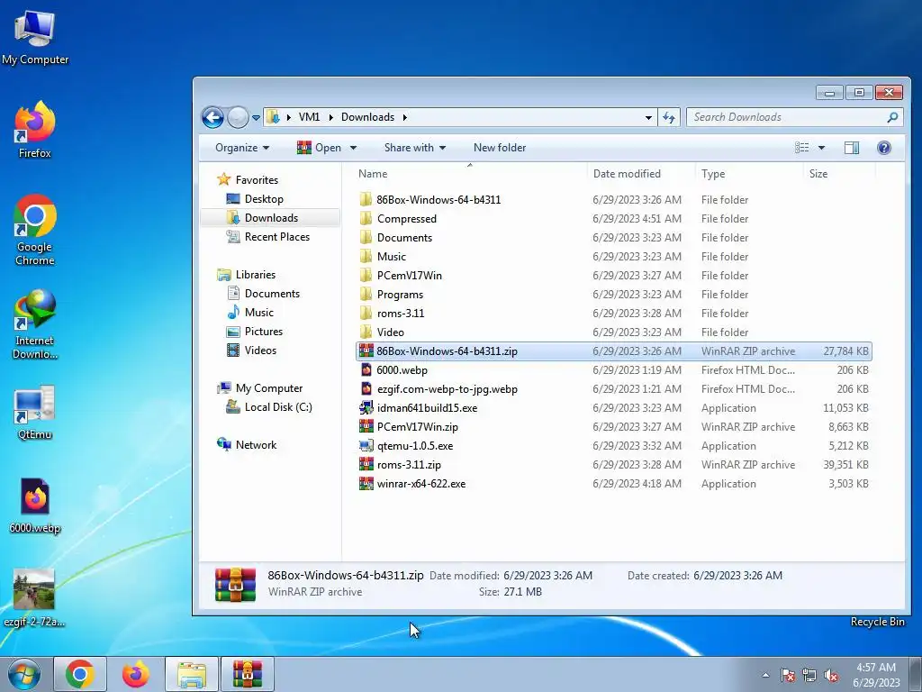Click VM1 in the address breadcrumb

pos(310,117)
